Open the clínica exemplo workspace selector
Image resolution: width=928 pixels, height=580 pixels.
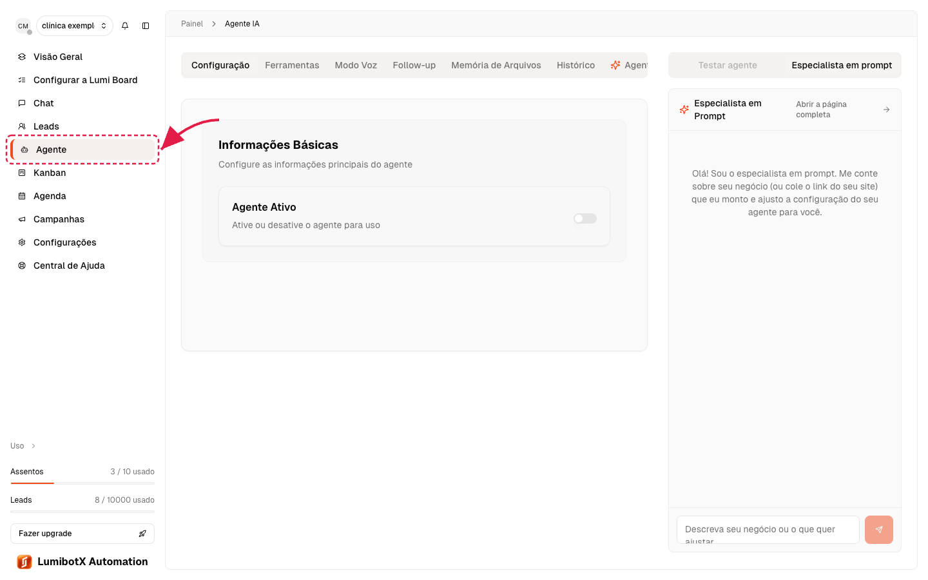(x=75, y=26)
